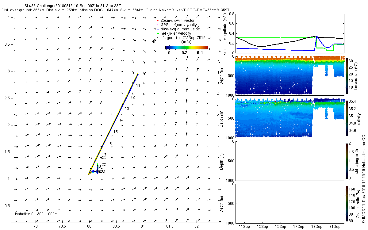Click the '21Sep' date tick label
This screenshot has width=368, height=230.
pyautogui.click(x=335, y=227)
